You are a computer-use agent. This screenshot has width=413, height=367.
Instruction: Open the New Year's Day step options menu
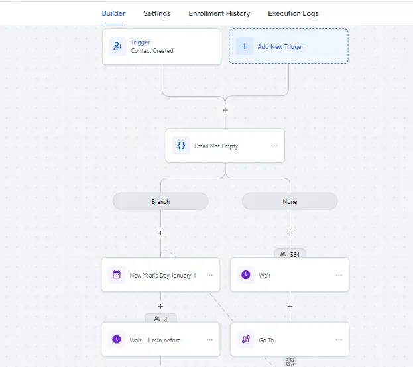click(x=209, y=275)
